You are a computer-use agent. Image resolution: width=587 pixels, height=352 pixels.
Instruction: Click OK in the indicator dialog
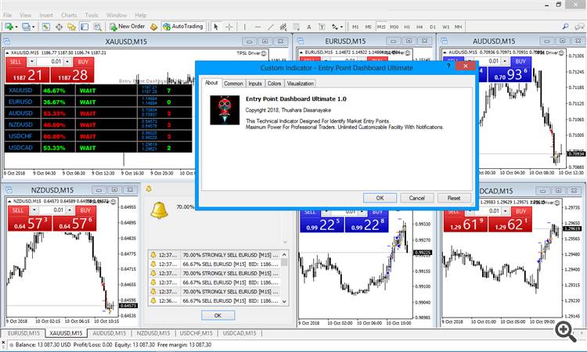point(380,198)
